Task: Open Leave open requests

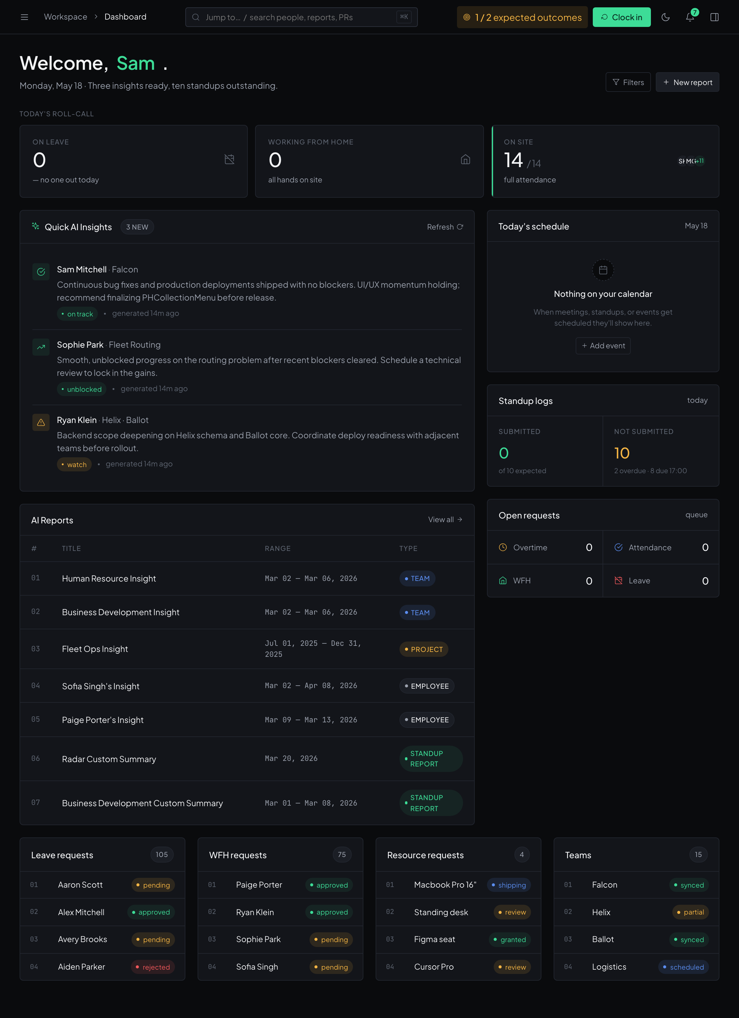Action: click(x=660, y=580)
